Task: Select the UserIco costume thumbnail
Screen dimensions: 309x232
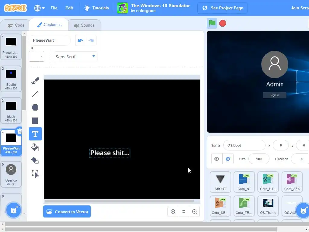Action: (11, 174)
